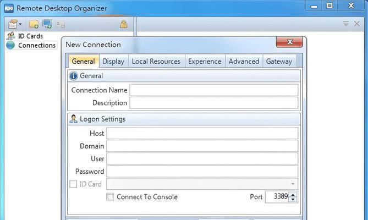Close the tab pane with the gray X
The image size is (368, 220).
(357, 24)
